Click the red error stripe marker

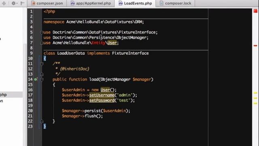pos(255,45)
